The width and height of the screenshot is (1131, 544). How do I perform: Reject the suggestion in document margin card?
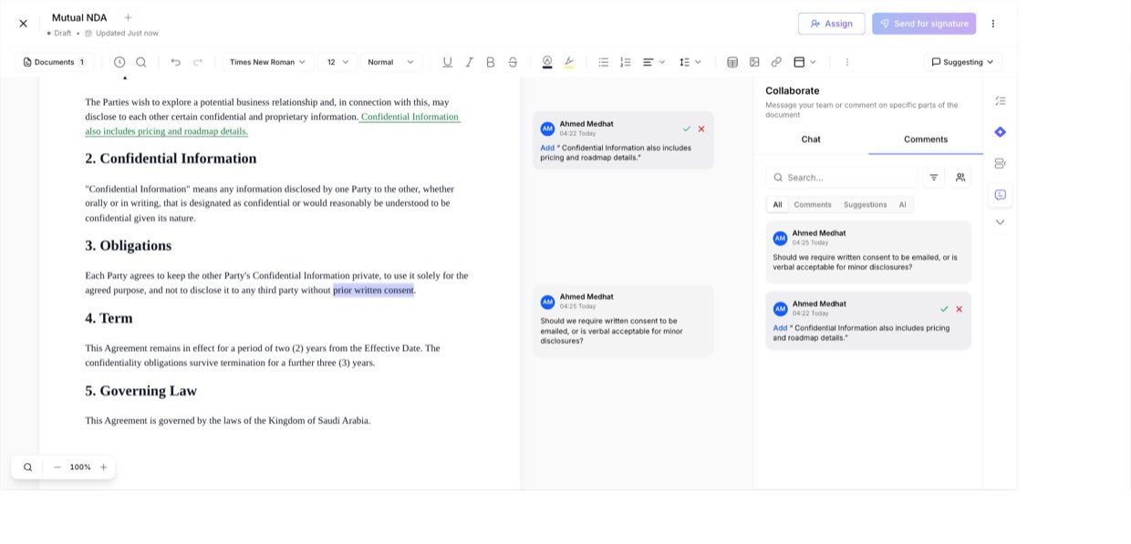701,129
